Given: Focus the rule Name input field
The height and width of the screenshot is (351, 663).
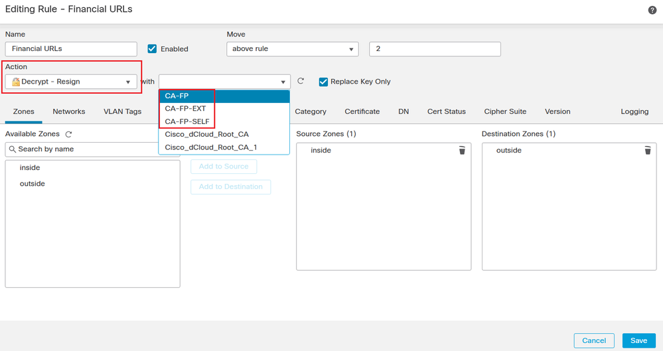Looking at the screenshot, I should 71,49.
